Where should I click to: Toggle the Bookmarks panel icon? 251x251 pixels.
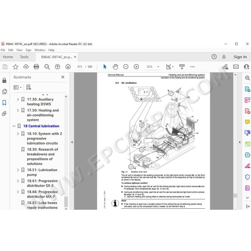pyautogui.click(x=4, y=103)
